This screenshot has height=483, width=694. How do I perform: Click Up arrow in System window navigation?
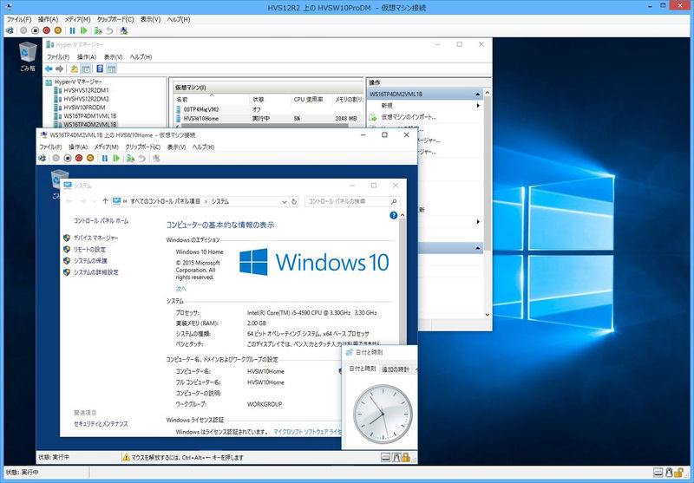[105, 201]
